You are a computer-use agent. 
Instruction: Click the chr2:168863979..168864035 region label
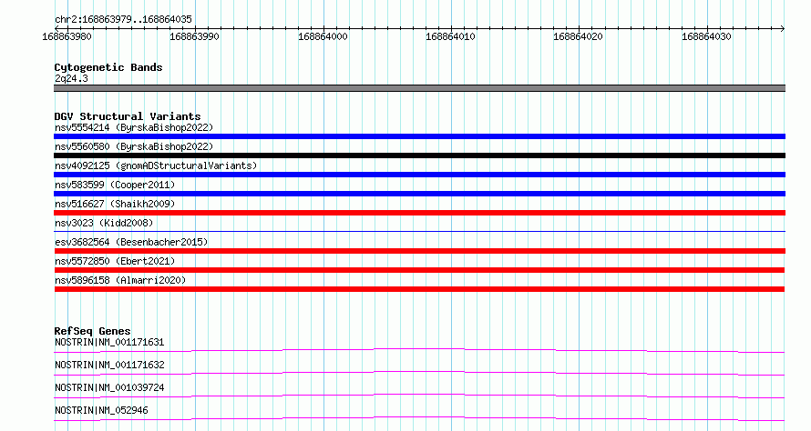point(123,19)
